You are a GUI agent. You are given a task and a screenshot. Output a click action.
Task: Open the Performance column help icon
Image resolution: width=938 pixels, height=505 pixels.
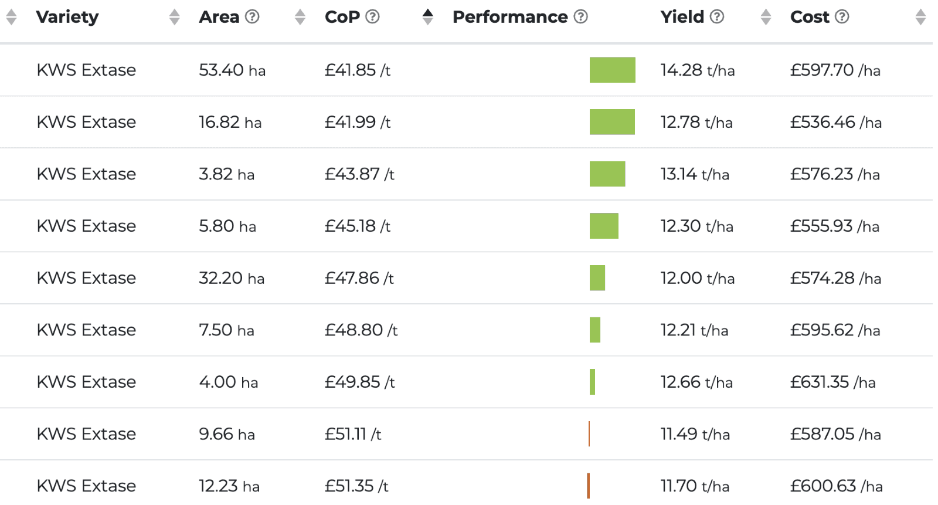click(x=580, y=16)
